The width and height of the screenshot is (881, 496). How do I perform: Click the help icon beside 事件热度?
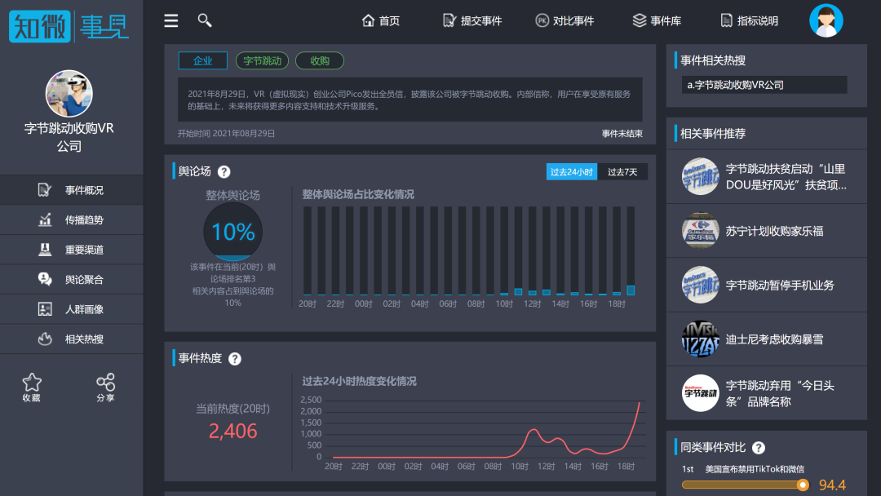(x=235, y=359)
